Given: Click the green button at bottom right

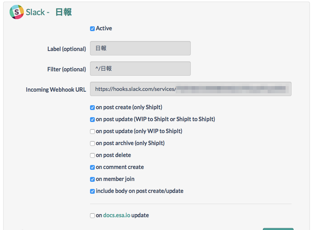Looking at the screenshot, I should pos(278,229).
